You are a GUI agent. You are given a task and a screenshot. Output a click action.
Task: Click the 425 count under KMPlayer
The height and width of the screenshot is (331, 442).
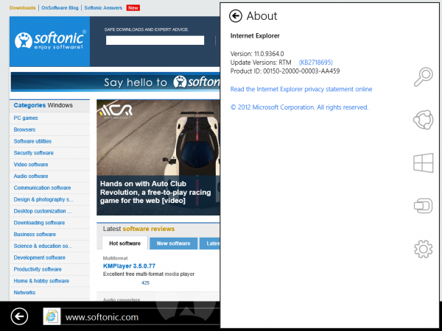(x=145, y=283)
